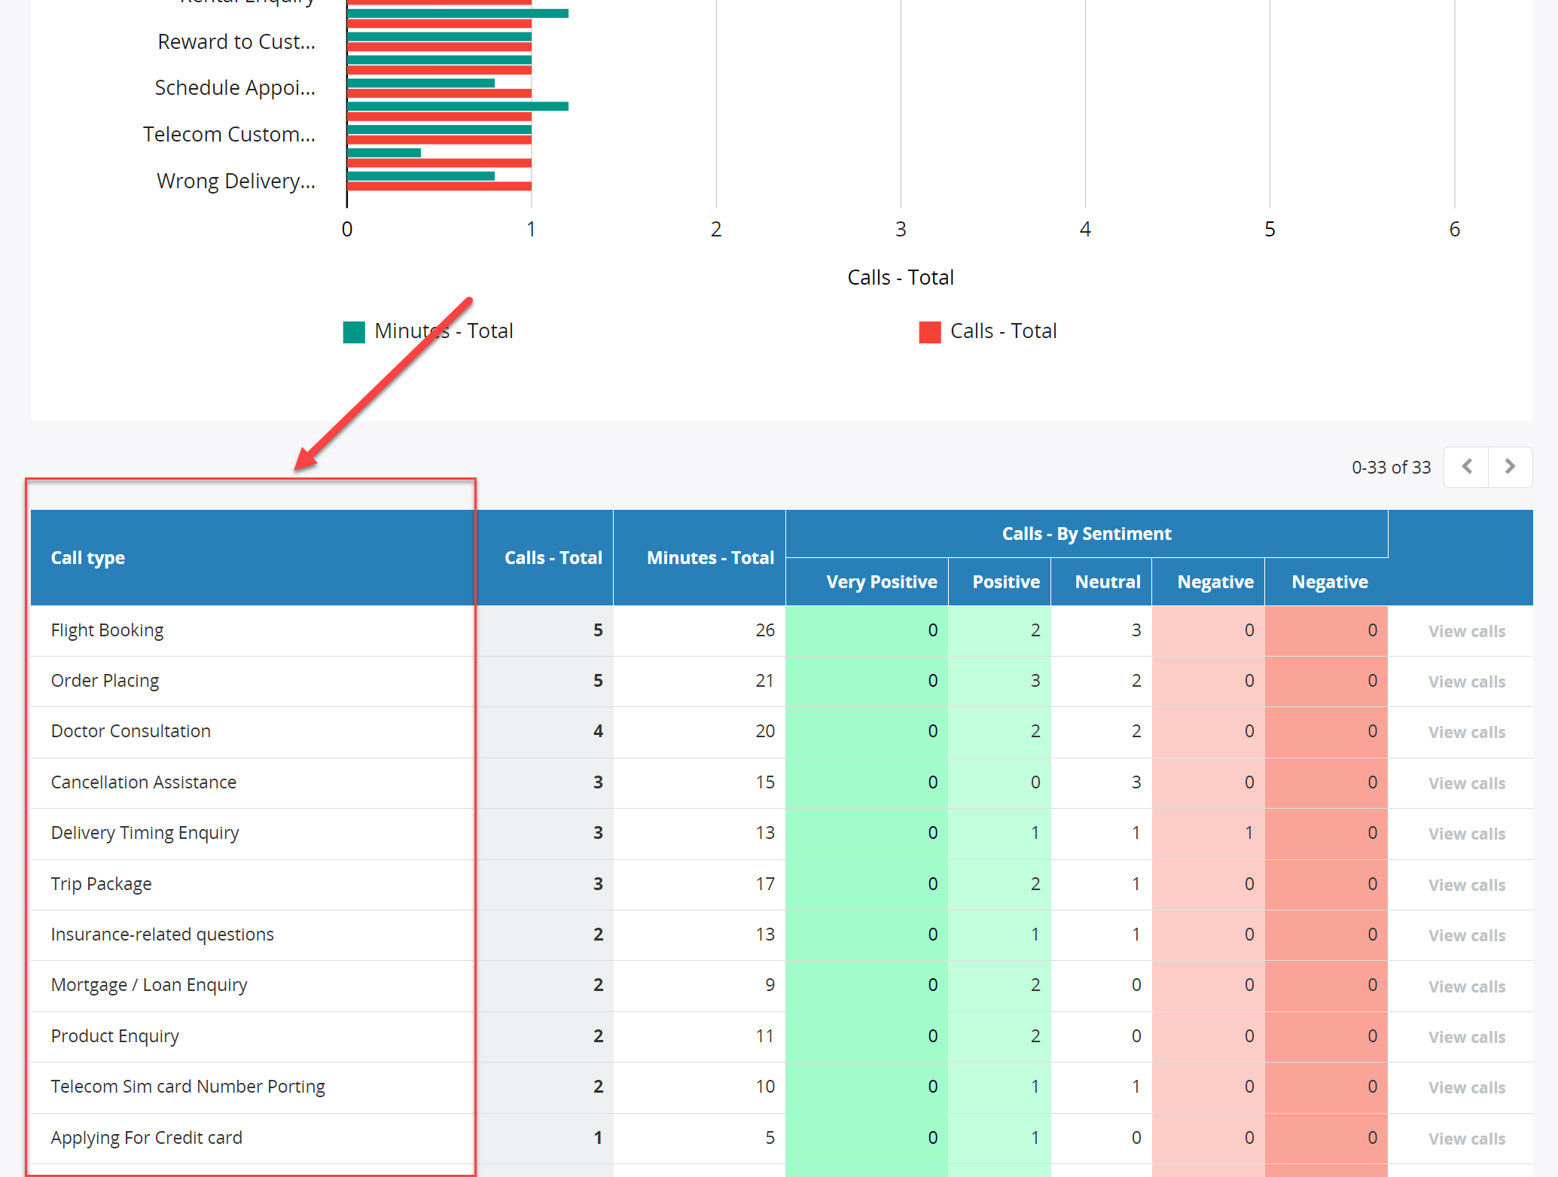Sort by Call type column header
Screen dimensions: 1558x1177
pyautogui.click(x=88, y=558)
